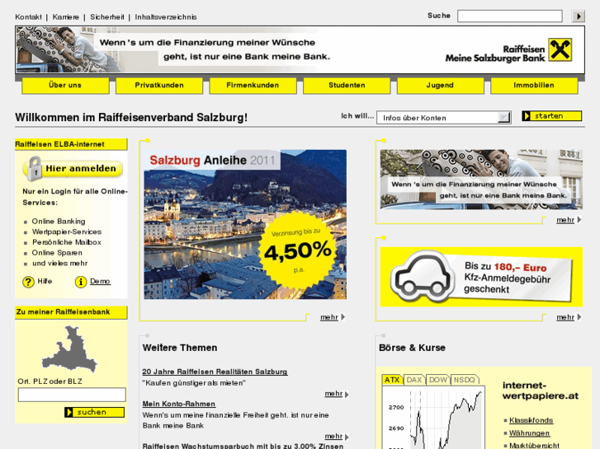
Task: Click the padlock icon on Hier anmelden
Action: point(35,168)
